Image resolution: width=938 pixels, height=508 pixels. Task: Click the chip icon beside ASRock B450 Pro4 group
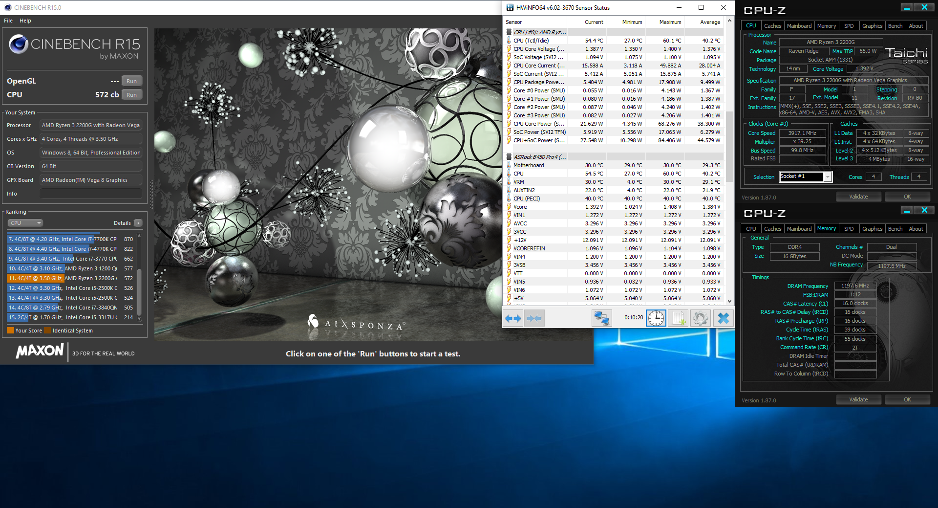point(509,157)
